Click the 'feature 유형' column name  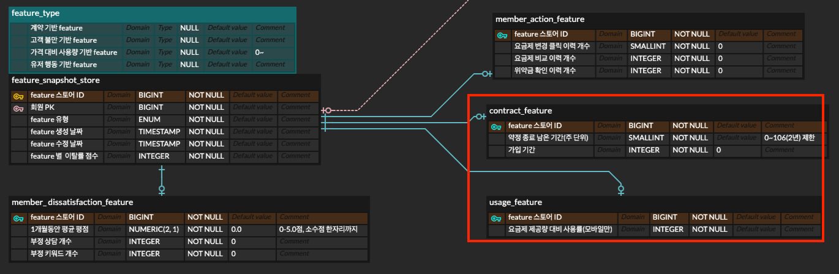(50, 120)
